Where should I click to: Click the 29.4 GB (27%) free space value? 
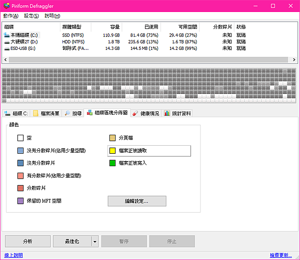(x=183, y=35)
